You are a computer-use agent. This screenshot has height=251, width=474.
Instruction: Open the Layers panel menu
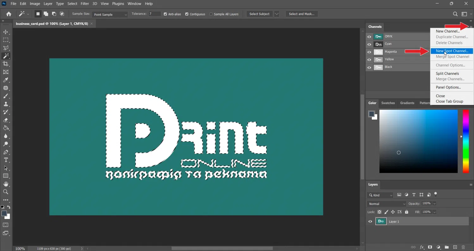tap(471, 185)
